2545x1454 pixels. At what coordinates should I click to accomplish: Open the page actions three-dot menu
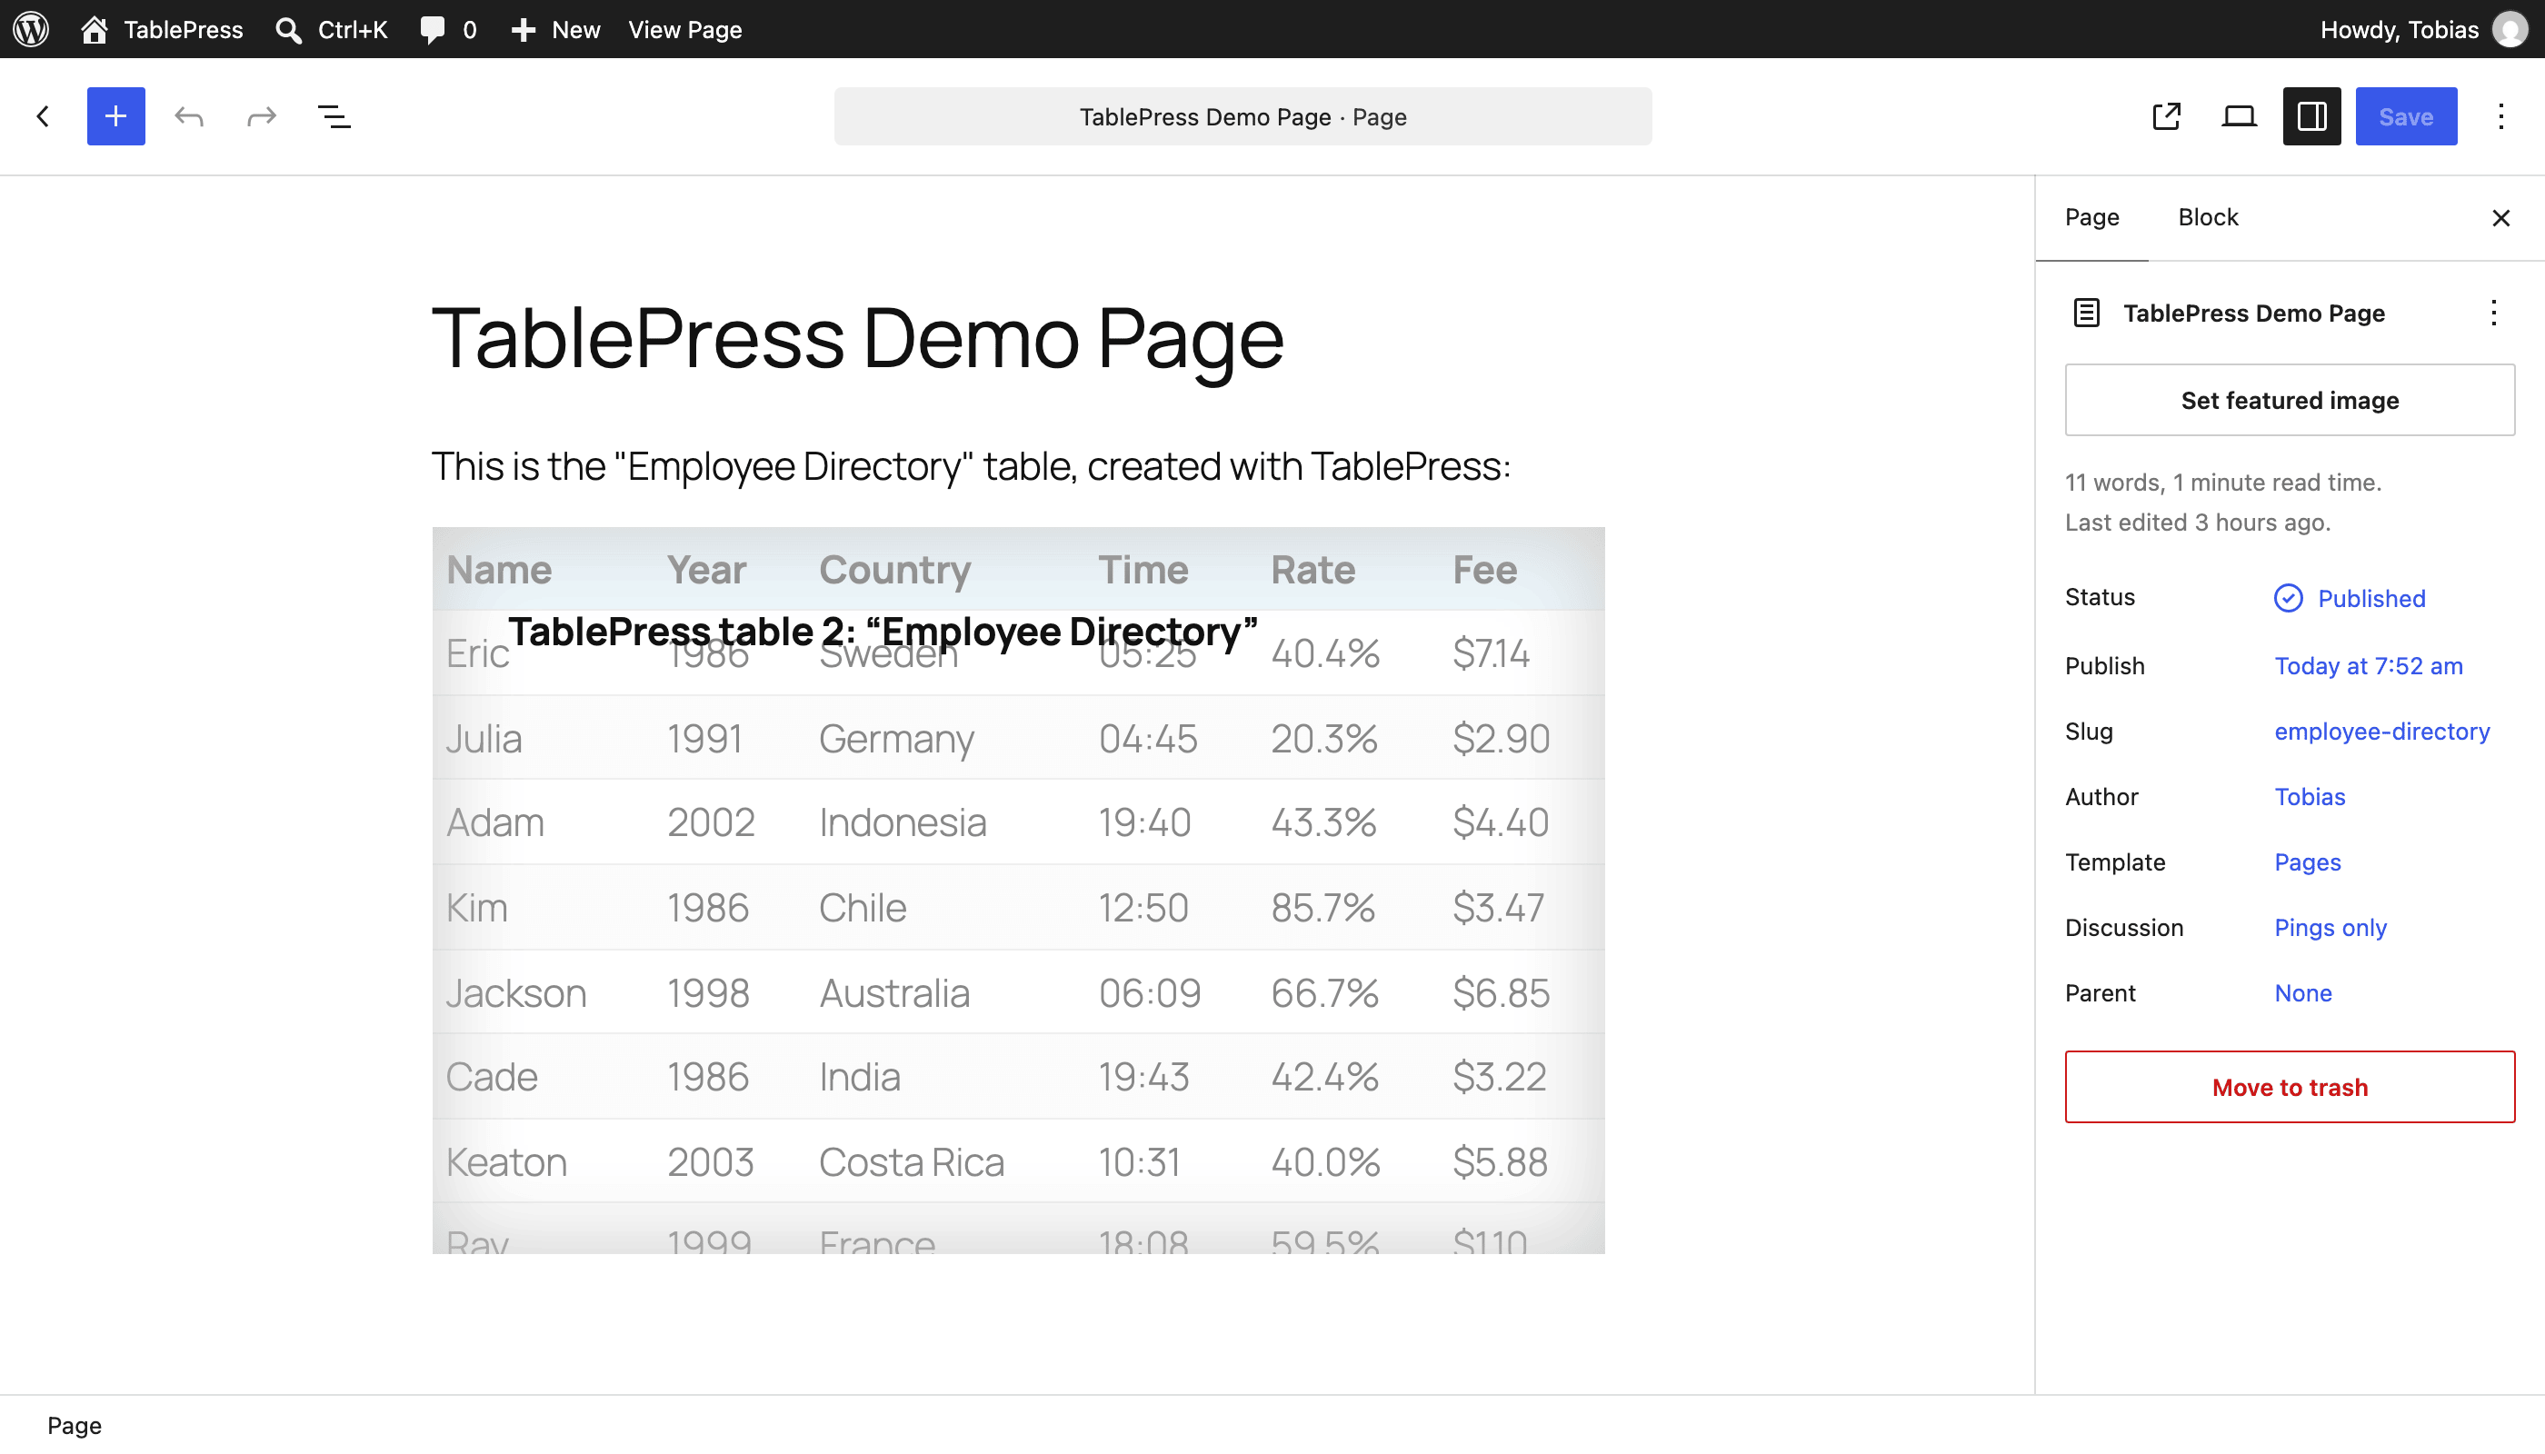point(2494,313)
